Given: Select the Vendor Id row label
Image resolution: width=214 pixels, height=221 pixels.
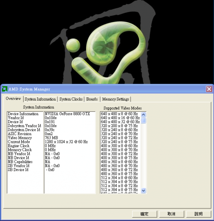Looking at the screenshot, I should (x=16, y=118).
